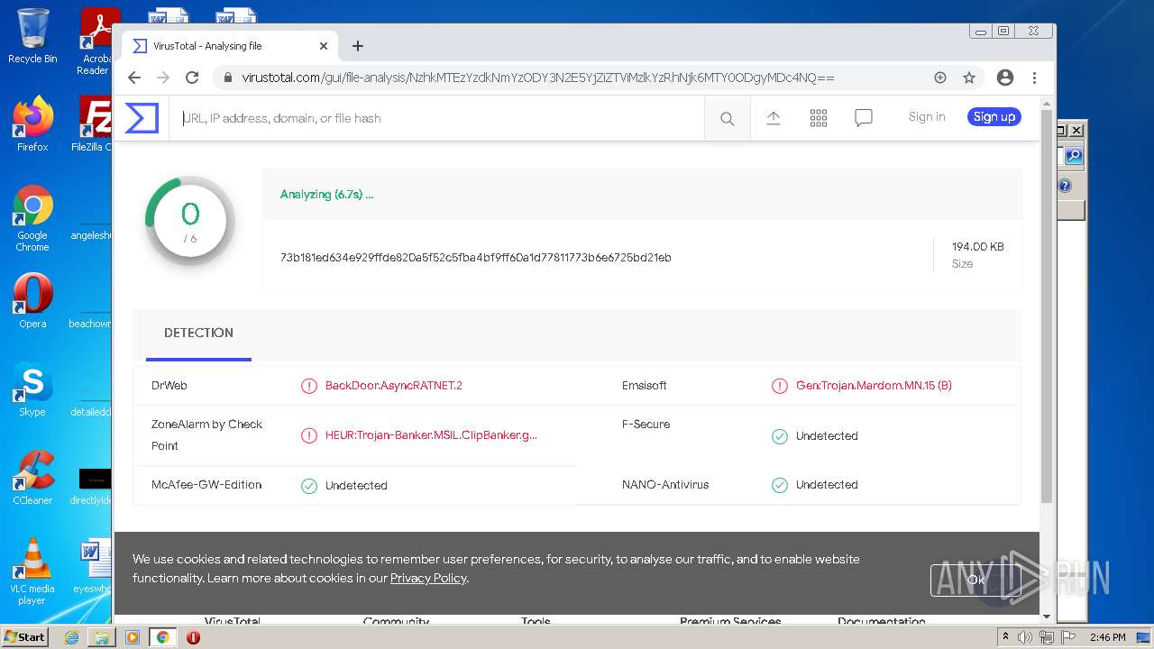Click the McAfee-GW-Edition undetected check icon

(x=309, y=486)
